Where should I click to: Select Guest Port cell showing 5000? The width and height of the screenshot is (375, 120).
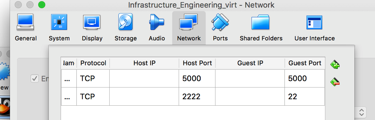click(305, 78)
